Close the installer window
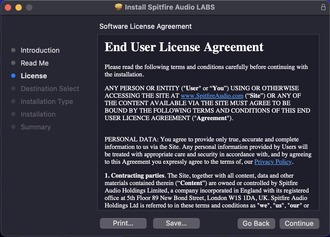The image size is (330, 237). pyautogui.click(x=8, y=7)
